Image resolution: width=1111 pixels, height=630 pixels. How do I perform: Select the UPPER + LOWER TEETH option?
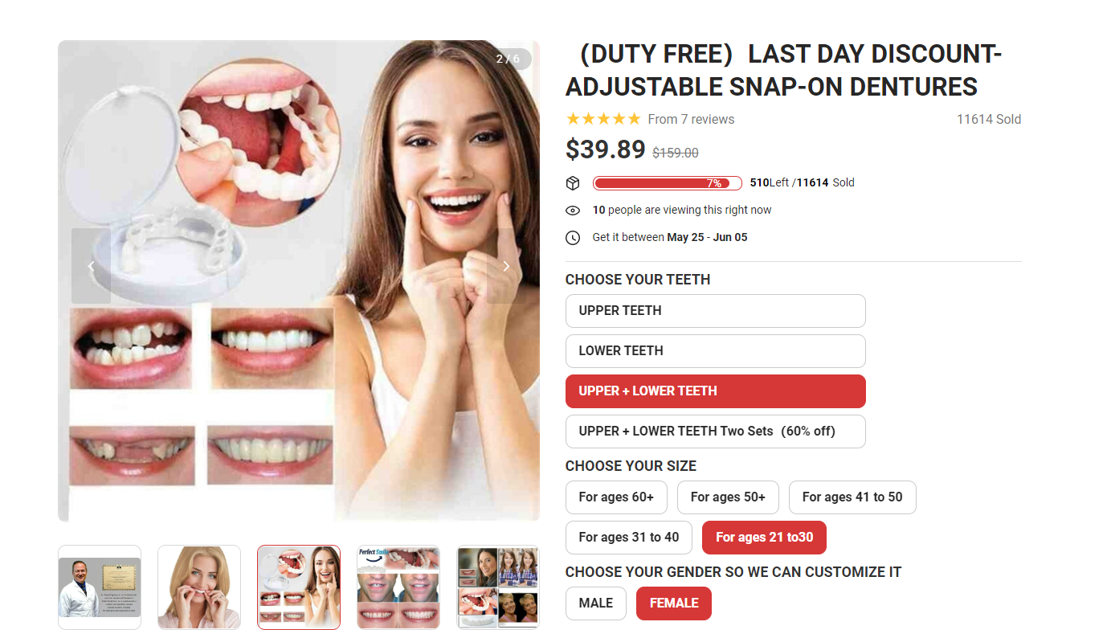pyautogui.click(x=715, y=391)
